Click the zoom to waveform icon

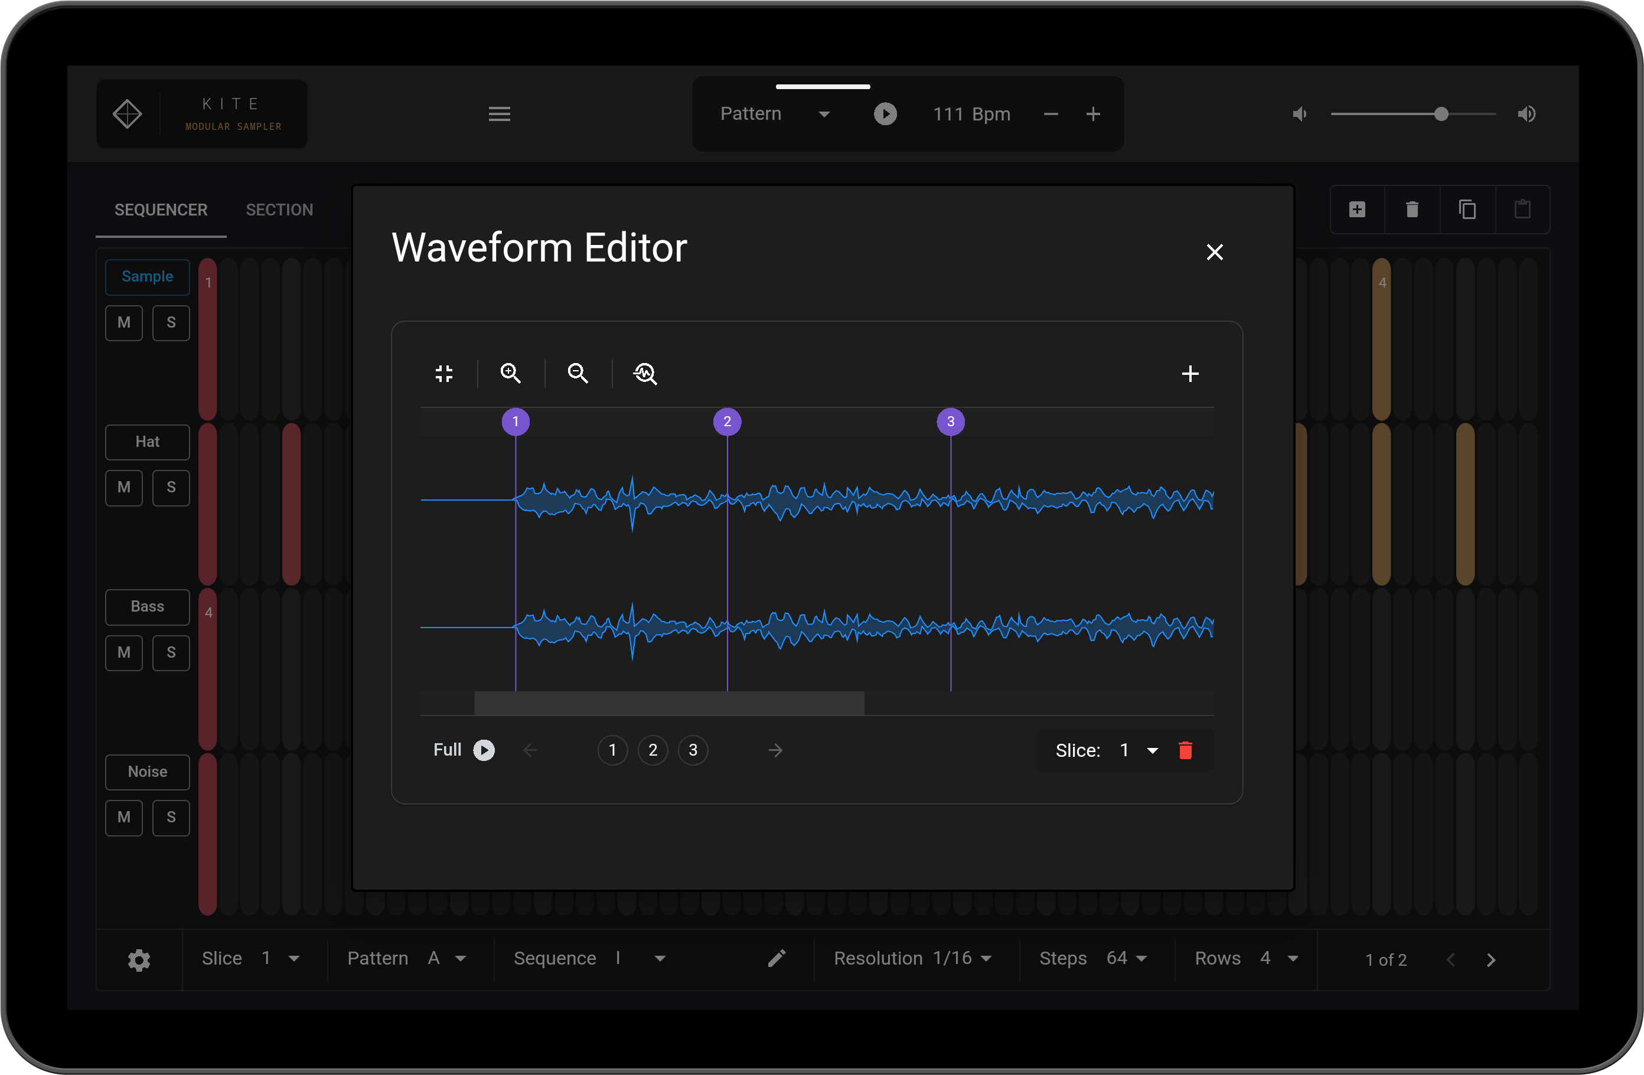click(645, 374)
